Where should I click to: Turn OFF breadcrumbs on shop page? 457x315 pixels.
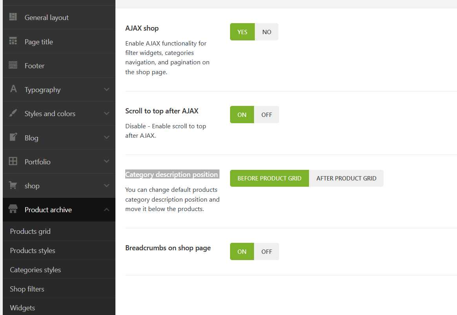click(x=267, y=252)
